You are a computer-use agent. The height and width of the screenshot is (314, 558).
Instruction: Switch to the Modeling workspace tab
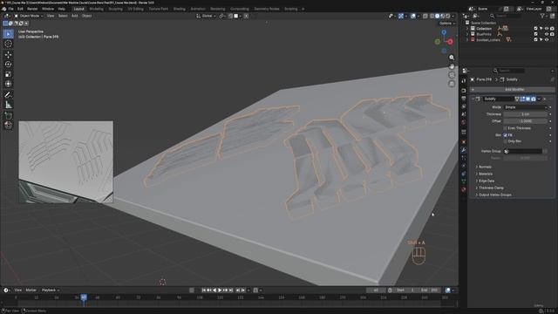pyautogui.click(x=97, y=9)
